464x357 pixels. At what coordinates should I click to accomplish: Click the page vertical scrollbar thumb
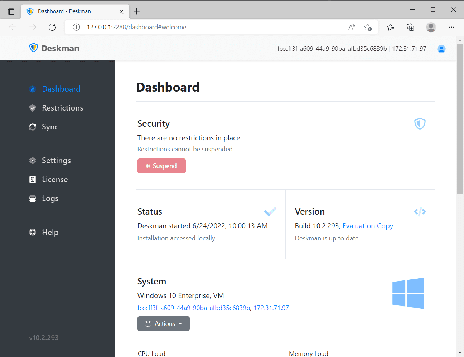(460, 118)
